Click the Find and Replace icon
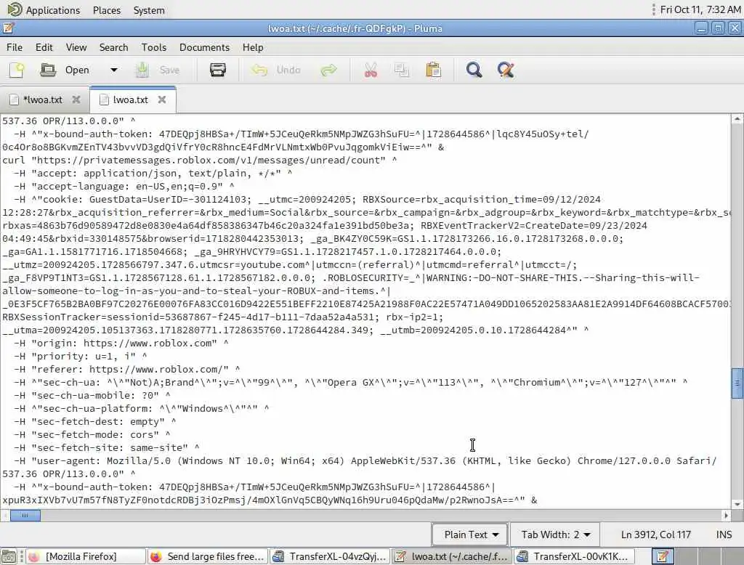 point(506,70)
